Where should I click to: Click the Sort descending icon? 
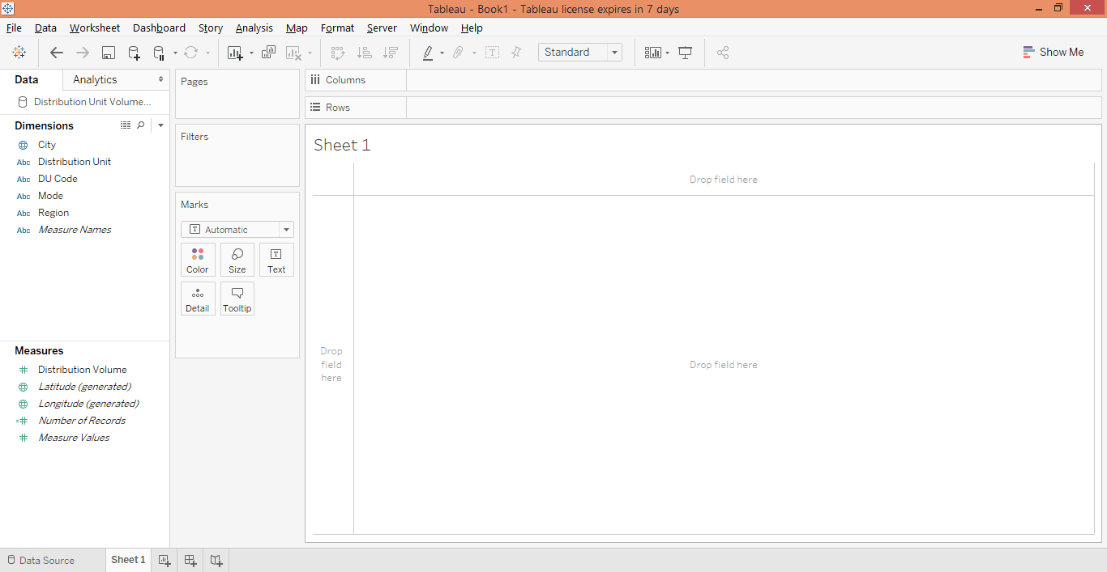[391, 53]
